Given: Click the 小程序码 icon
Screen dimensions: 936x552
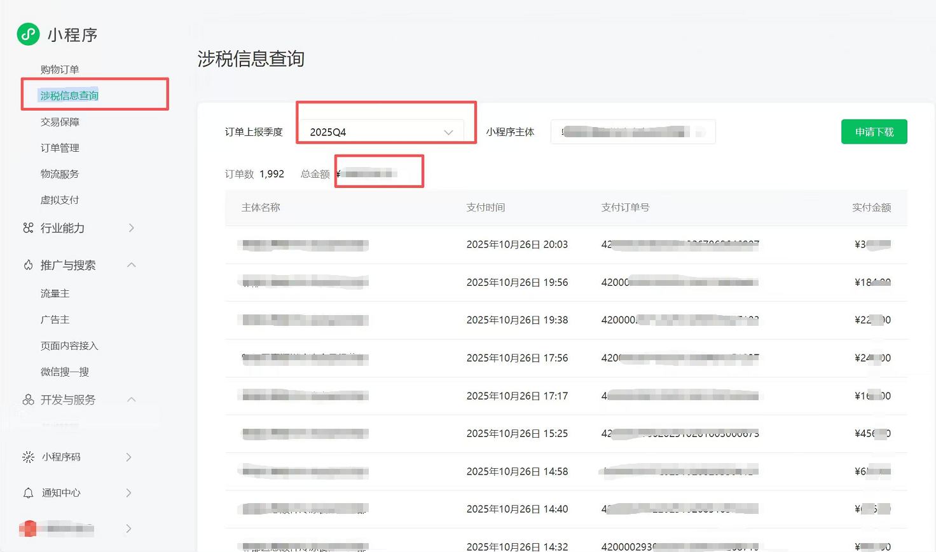Looking at the screenshot, I should [28, 457].
